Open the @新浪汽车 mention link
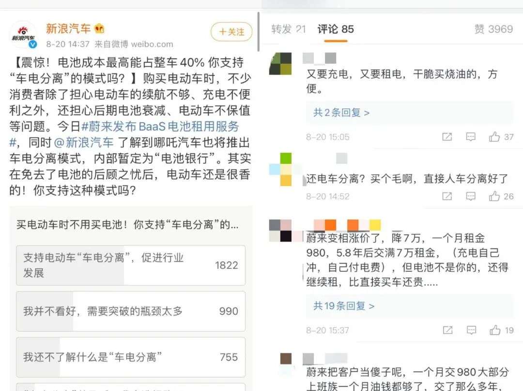 [x=83, y=143]
